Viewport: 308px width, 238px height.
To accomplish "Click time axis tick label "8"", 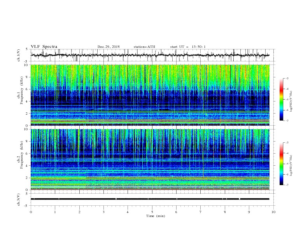I will 225,212.
